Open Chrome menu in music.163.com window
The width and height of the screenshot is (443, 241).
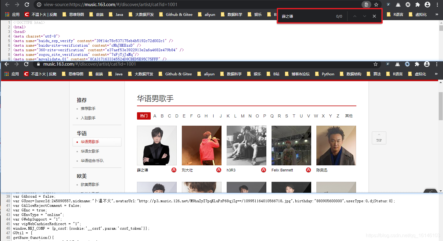(x=436, y=64)
